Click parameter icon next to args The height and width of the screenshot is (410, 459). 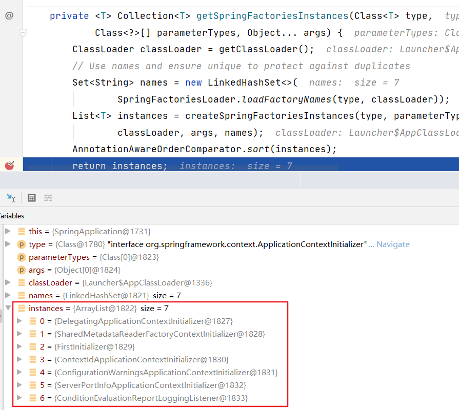pos(22,270)
